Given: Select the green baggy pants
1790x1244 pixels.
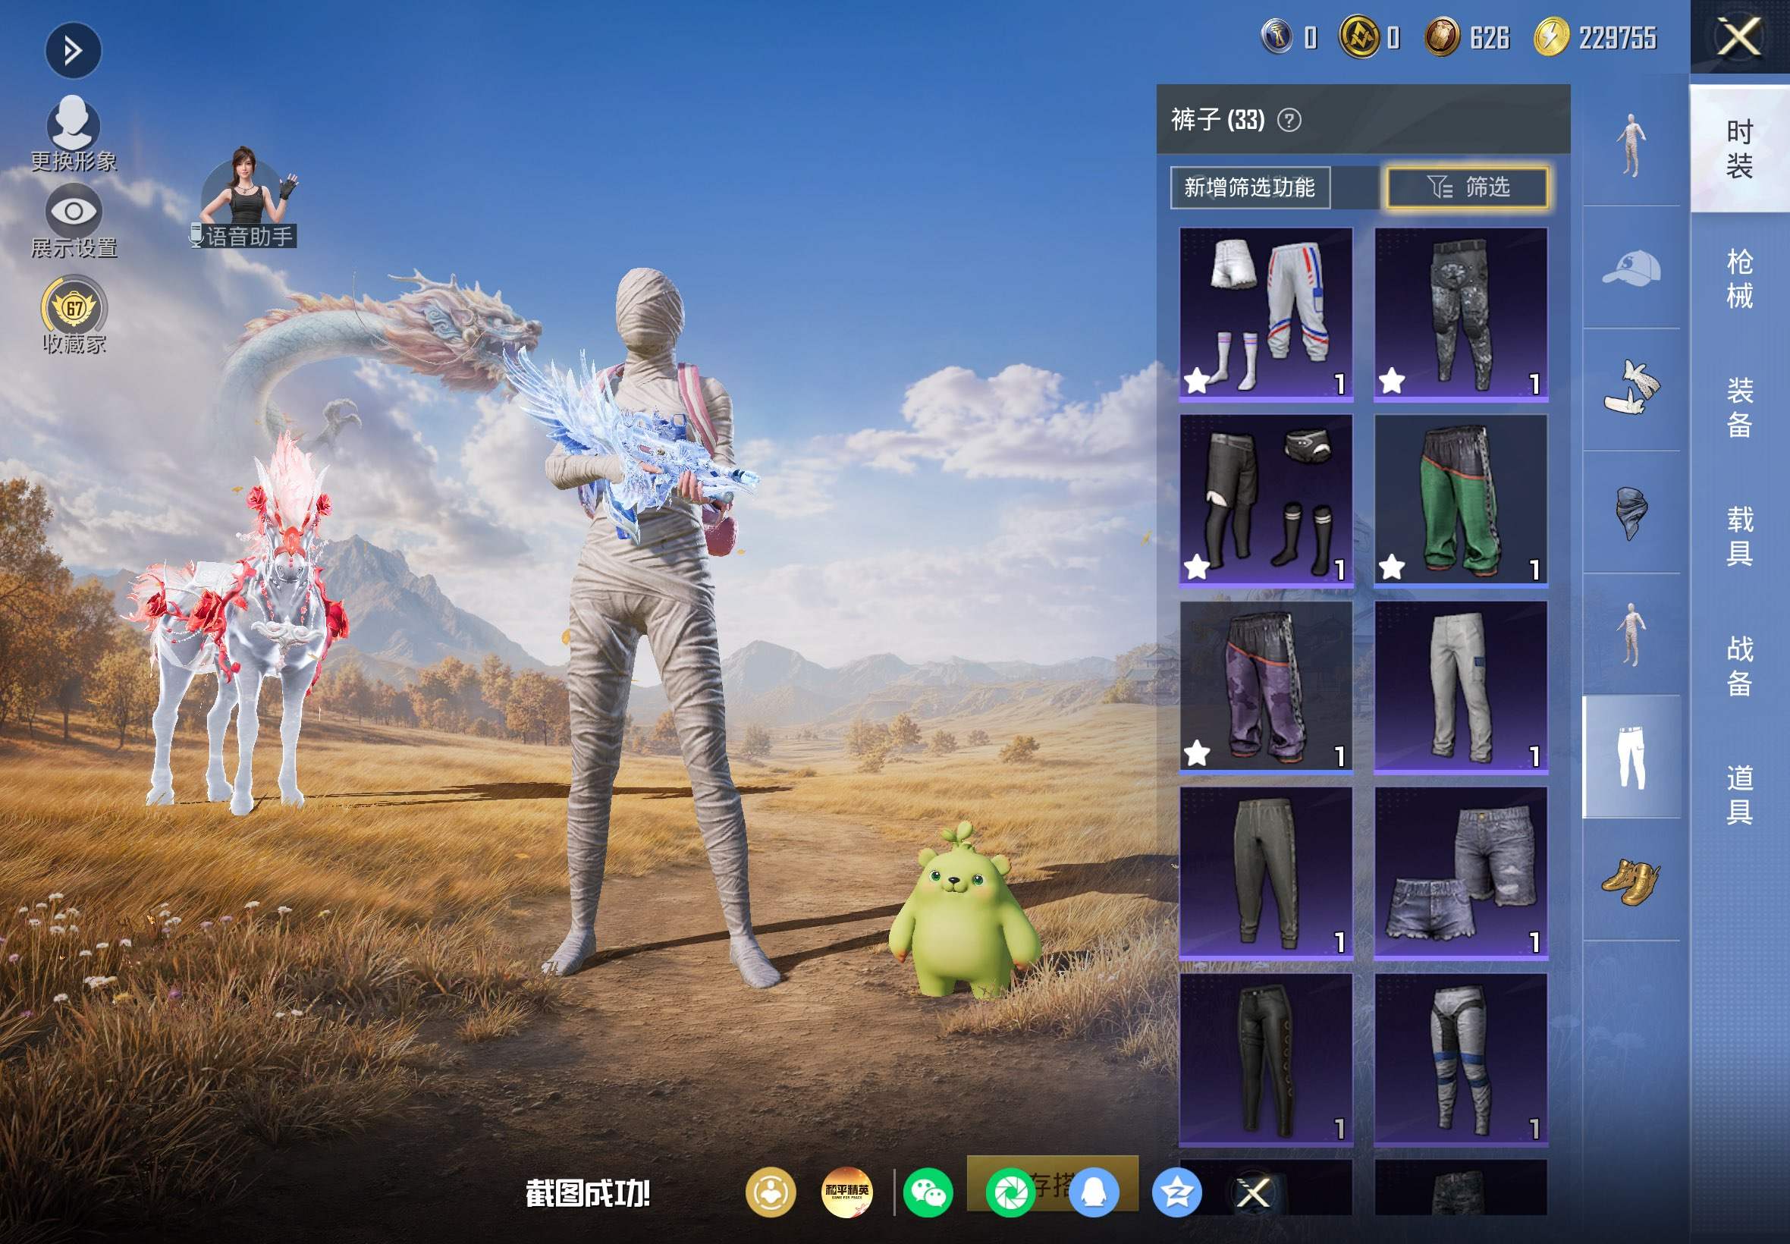Looking at the screenshot, I should pyautogui.click(x=1461, y=501).
